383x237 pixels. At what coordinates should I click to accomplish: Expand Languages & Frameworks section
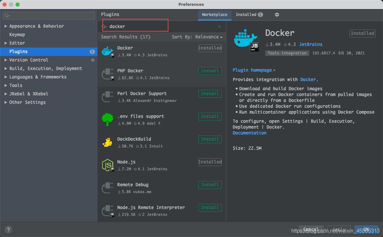(6, 77)
